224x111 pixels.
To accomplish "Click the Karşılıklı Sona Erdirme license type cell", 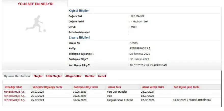I will (x=120, y=100).
